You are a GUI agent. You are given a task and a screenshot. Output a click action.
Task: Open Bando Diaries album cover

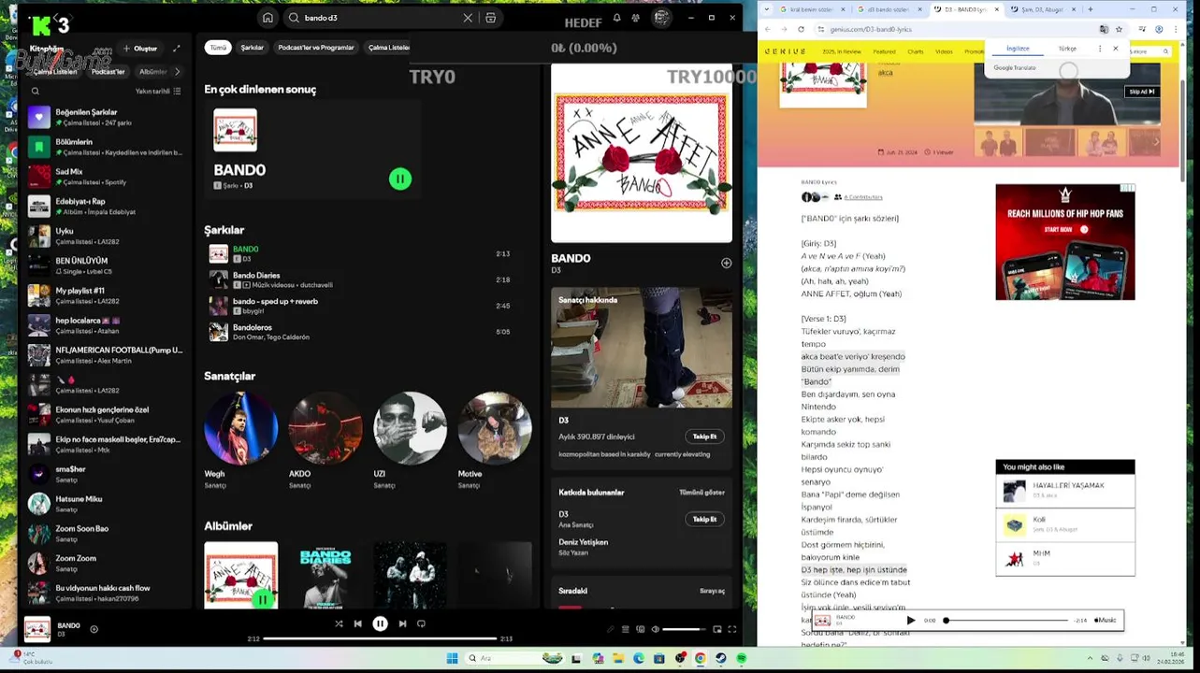pyautogui.click(x=325, y=576)
